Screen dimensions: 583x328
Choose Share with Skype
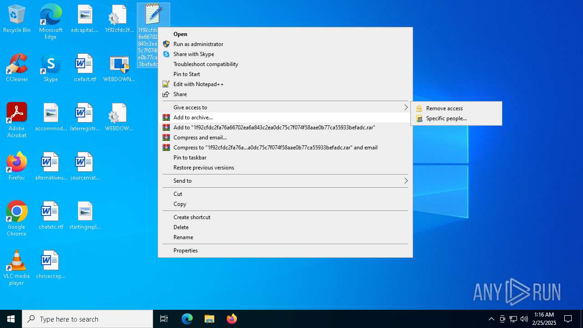[285, 54]
